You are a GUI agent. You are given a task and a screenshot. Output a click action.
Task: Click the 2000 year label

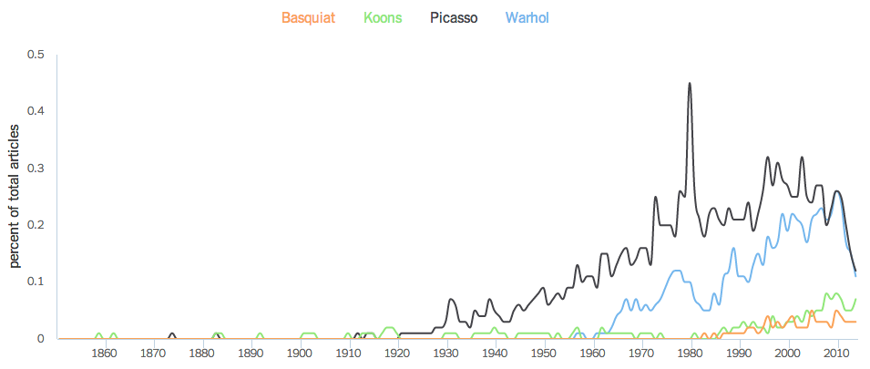(x=788, y=354)
